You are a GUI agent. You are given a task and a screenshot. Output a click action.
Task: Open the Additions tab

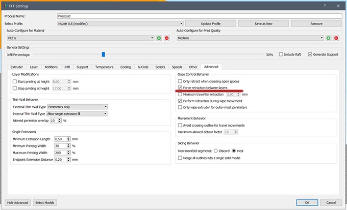pos(51,67)
